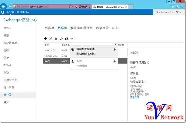This screenshot has height=123, width=186.
Task: Click round arrow beside 添加数据库副本
Action: [x=115, y=49]
